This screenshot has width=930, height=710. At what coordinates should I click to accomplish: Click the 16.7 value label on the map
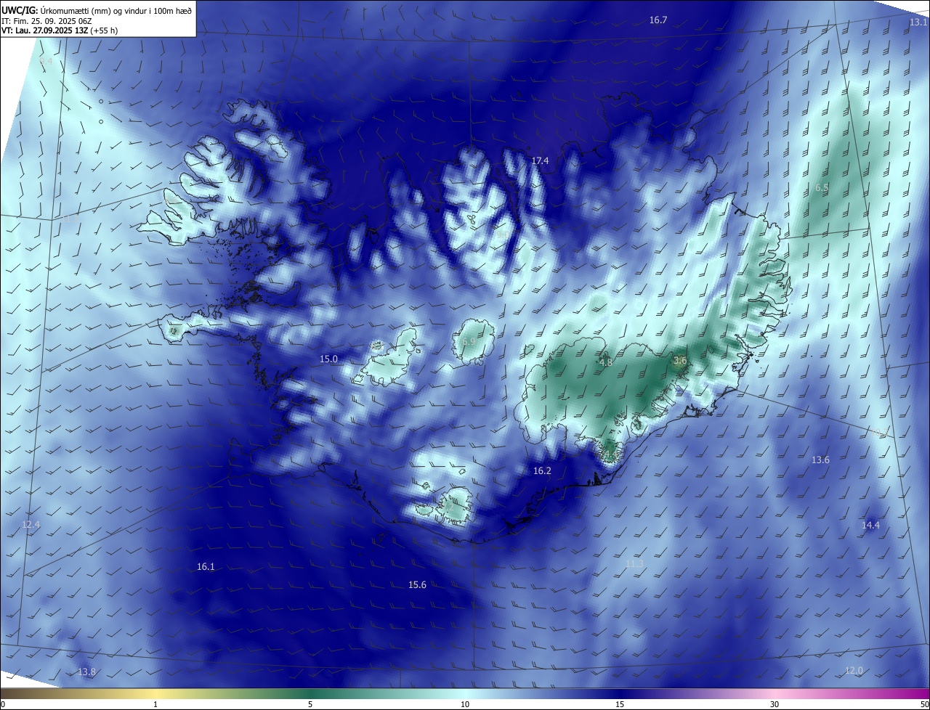658,20
